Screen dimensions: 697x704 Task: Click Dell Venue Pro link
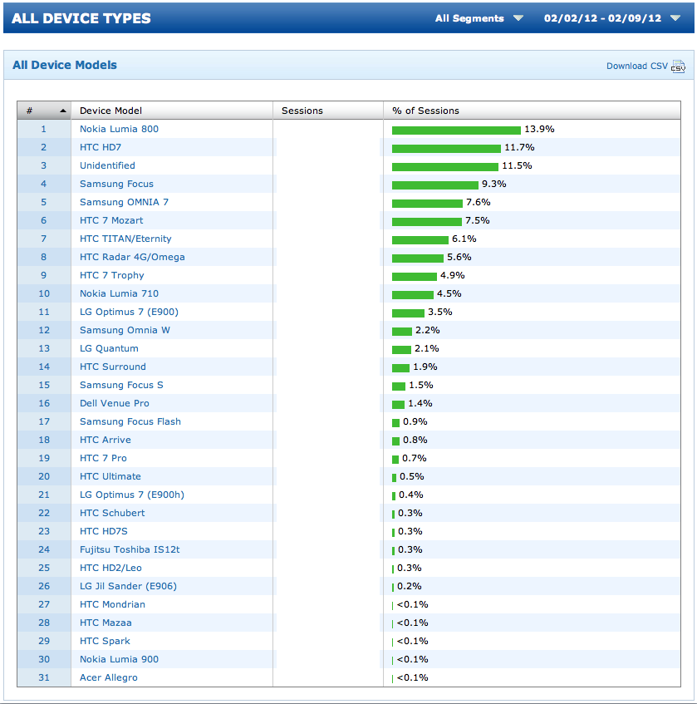[114, 403]
